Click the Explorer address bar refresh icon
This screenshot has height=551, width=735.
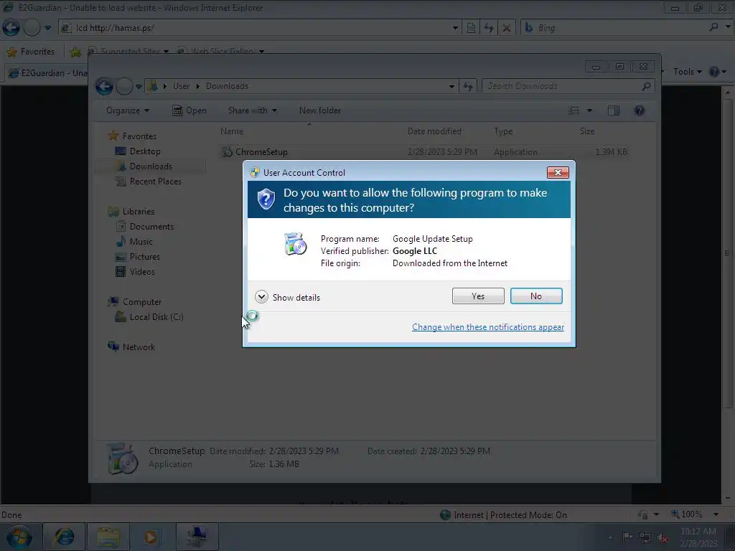(x=467, y=86)
